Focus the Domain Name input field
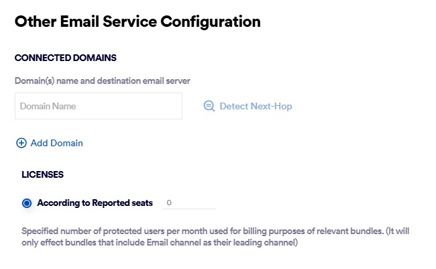 coord(98,106)
